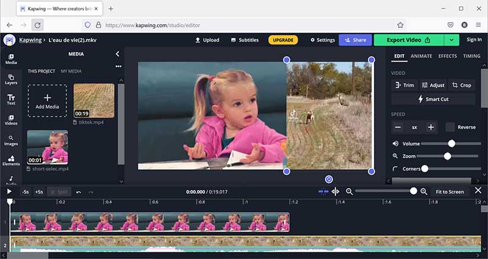
Task: Open a new browser tab
Action: point(110,9)
